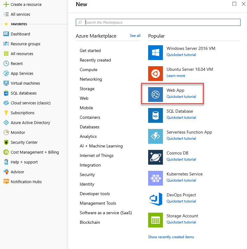Open the Azure Active Directory icon
Image resolution: width=247 pixels, height=249 pixels.
tap(6, 122)
